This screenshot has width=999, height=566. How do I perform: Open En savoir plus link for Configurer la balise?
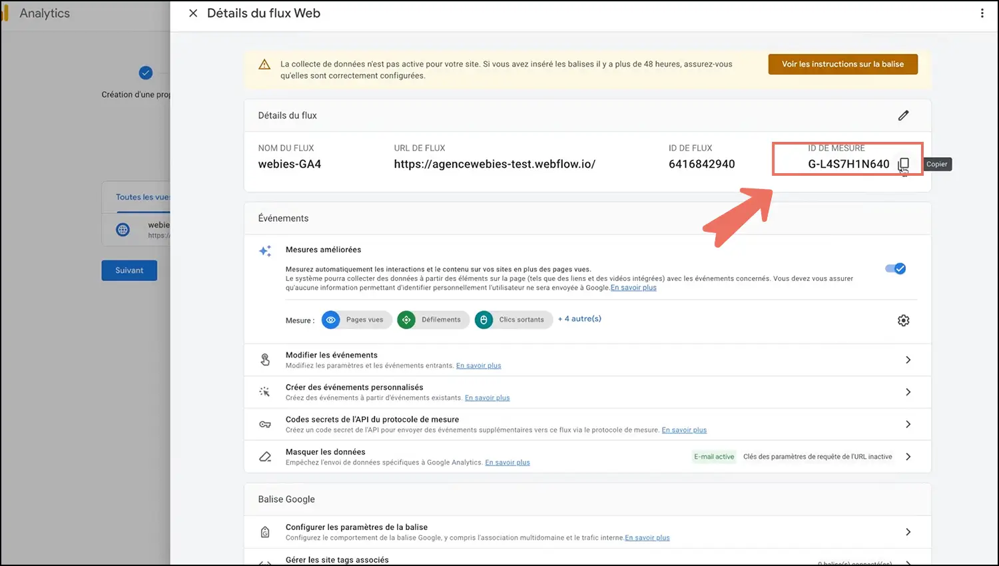tap(647, 538)
